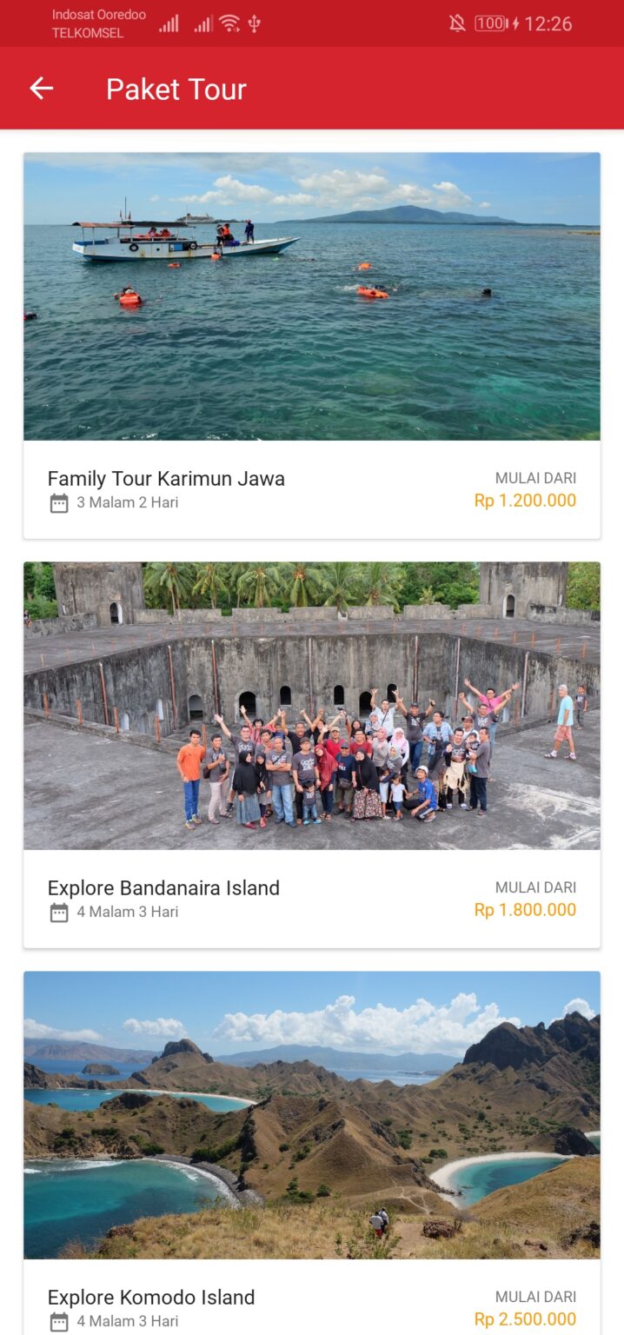
Task: Select the Family Tour Karimun Jawa title
Action: click(166, 479)
